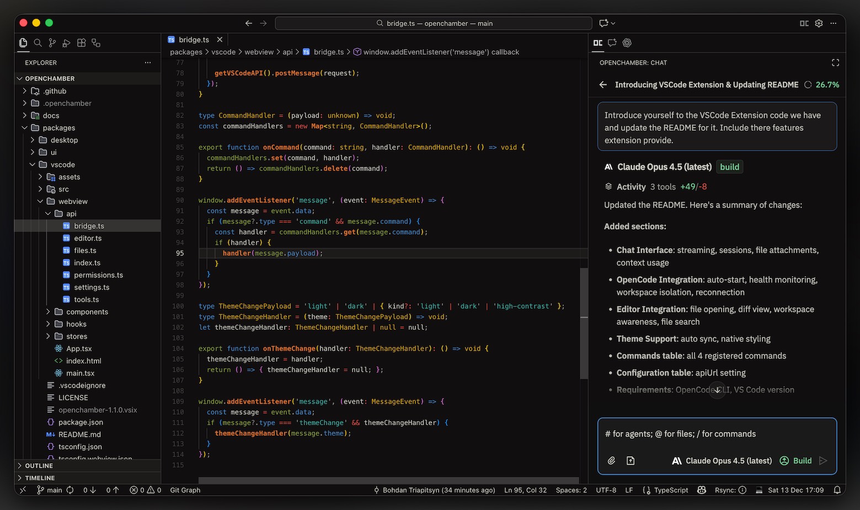Click the editor vertical scrollbar thumb
Image resolution: width=860 pixels, height=510 pixels.
point(584,323)
